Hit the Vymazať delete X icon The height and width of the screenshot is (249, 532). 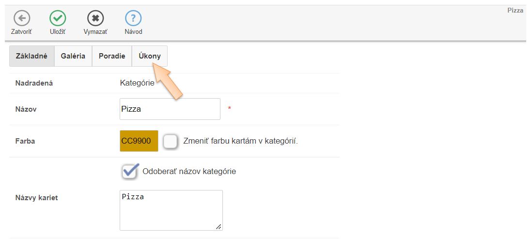click(x=95, y=18)
